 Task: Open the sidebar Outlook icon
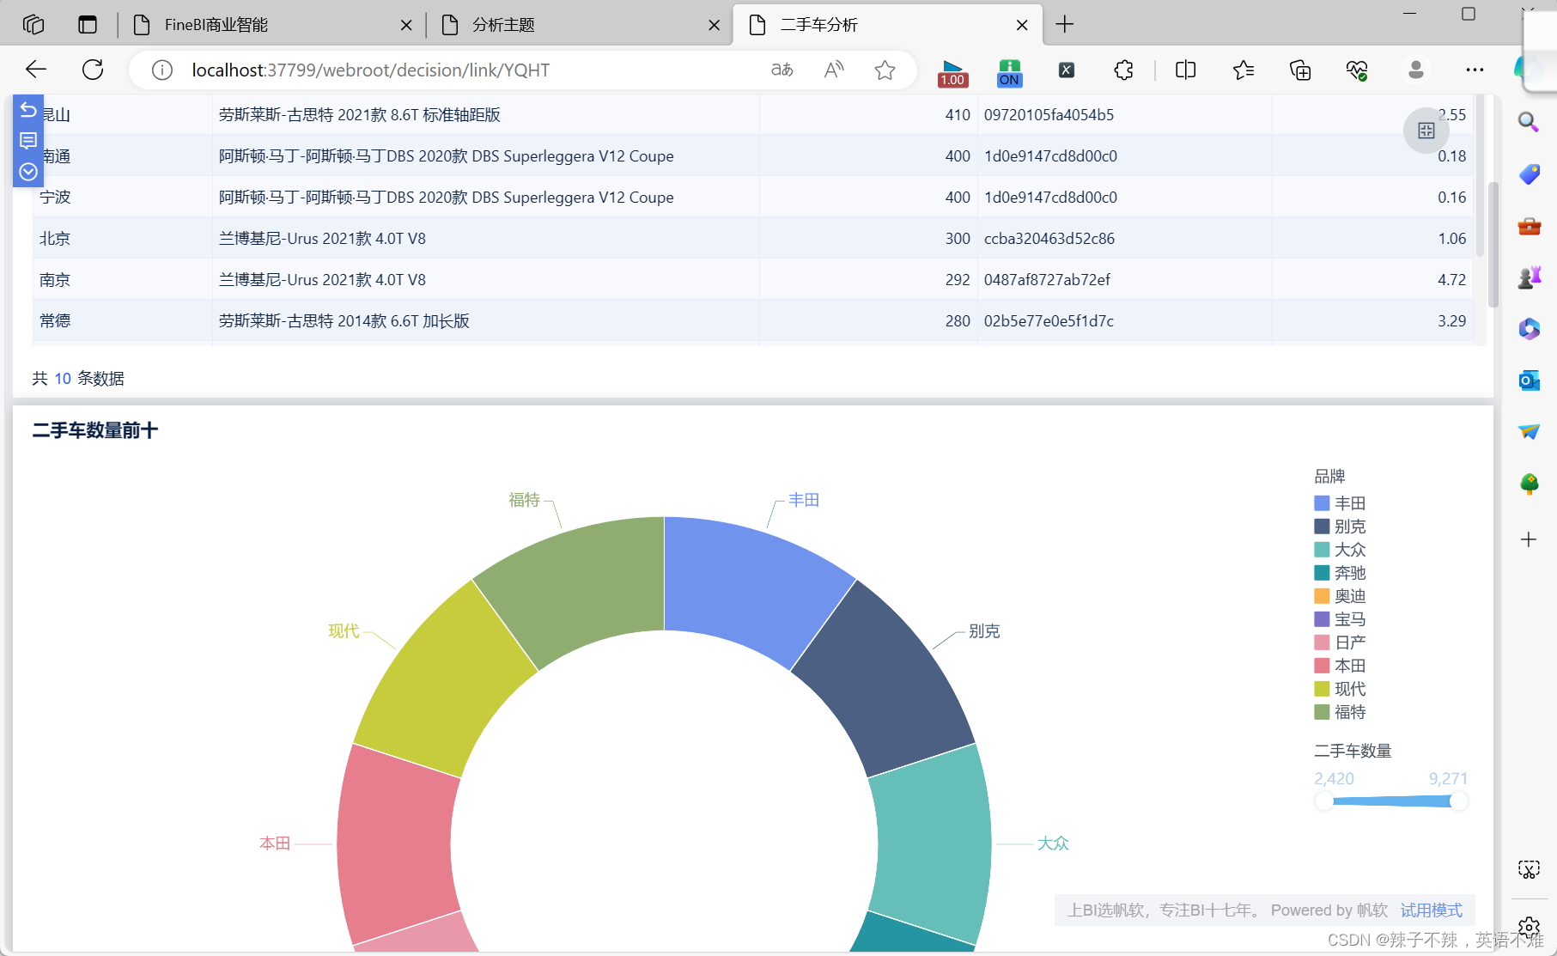(1529, 381)
